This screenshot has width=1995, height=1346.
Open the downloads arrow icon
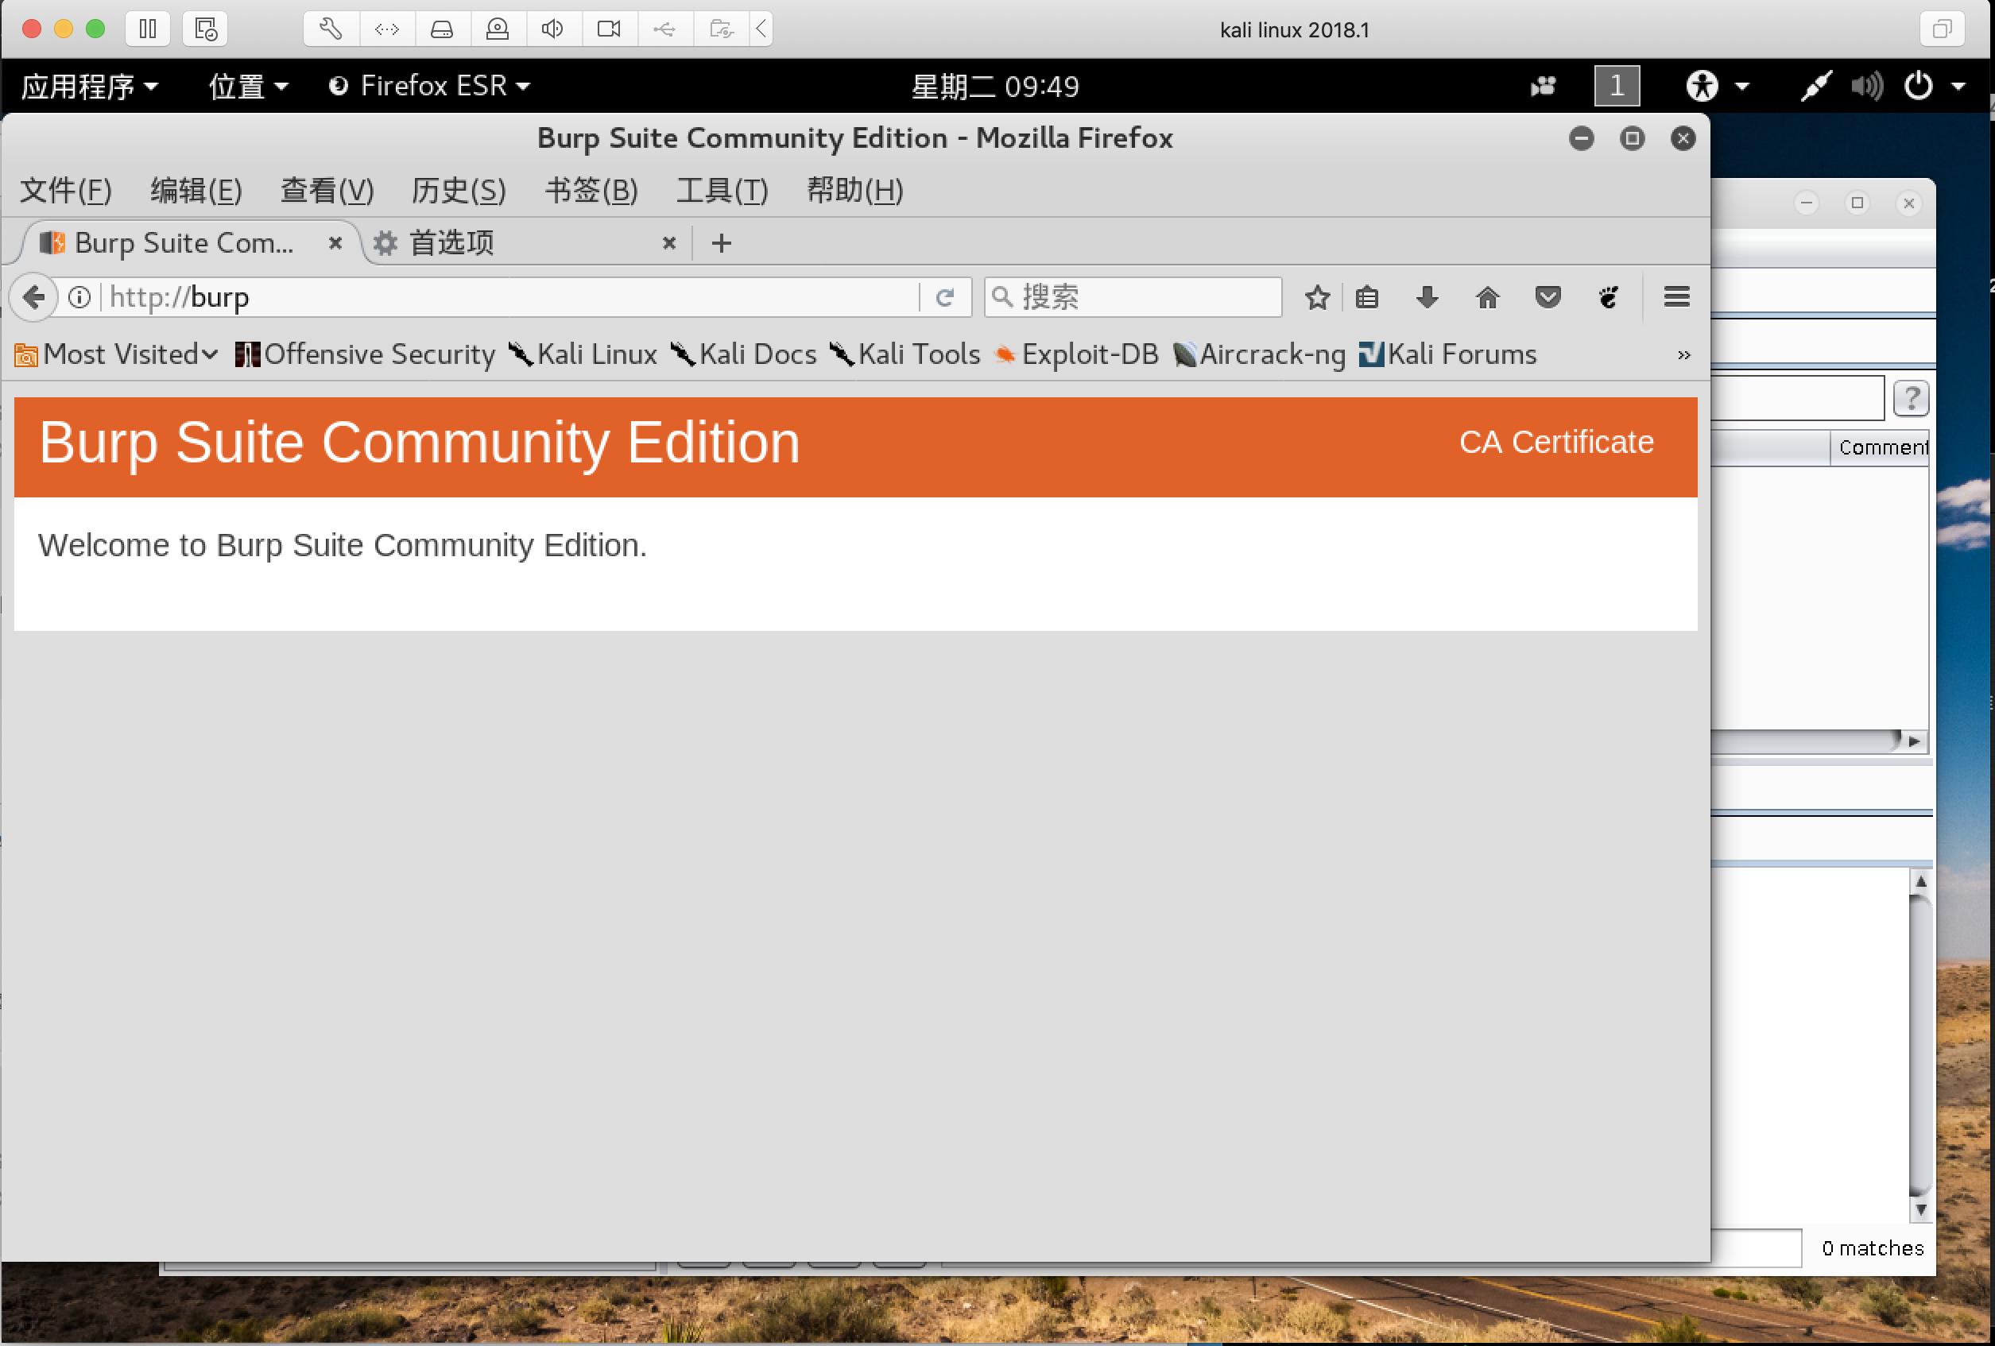pos(1427,297)
